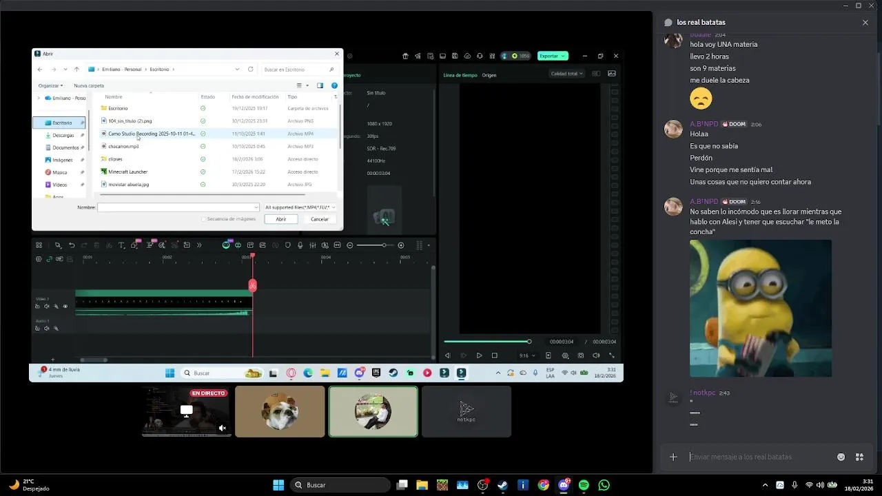Screen dimensions: 882x496
Task: Lock the Video 1 track
Action: click(x=38, y=307)
